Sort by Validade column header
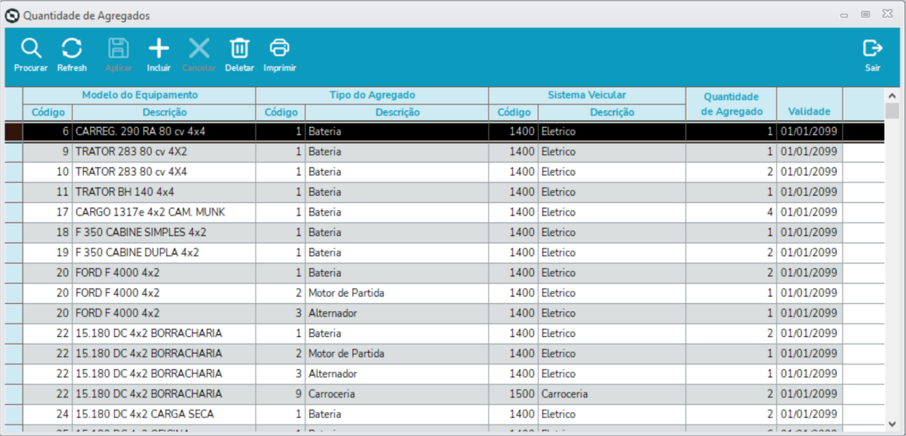The image size is (906, 436). [809, 104]
